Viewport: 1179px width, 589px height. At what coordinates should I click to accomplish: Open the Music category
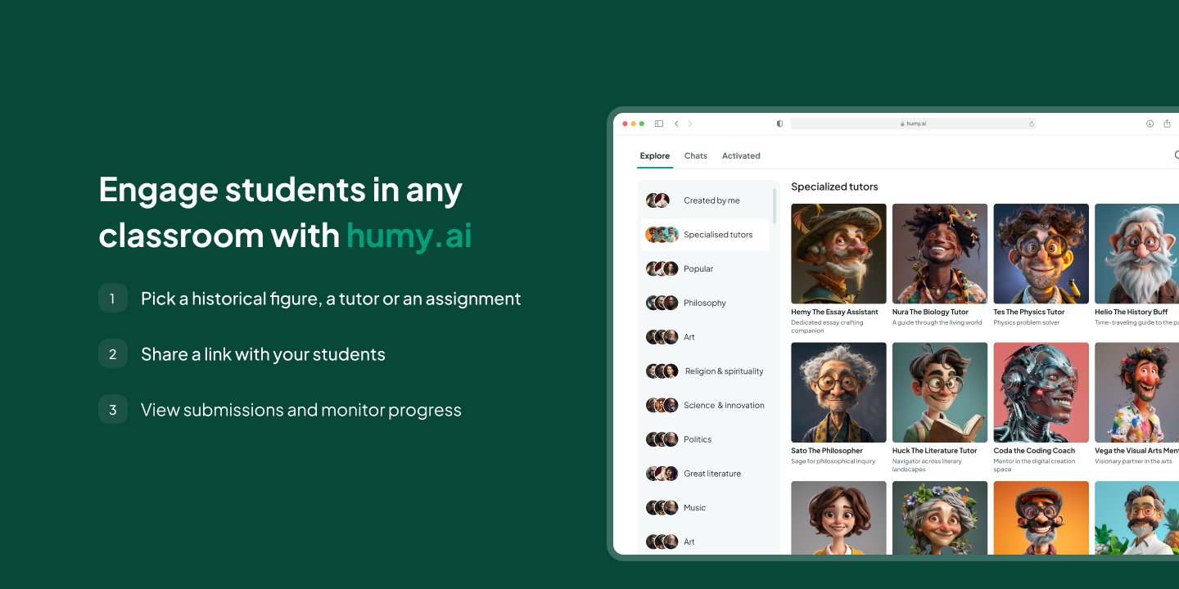click(x=707, y=508)
